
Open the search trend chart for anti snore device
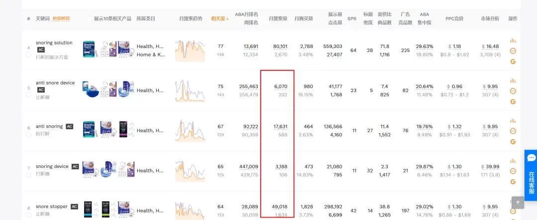[x=189, y=91]
